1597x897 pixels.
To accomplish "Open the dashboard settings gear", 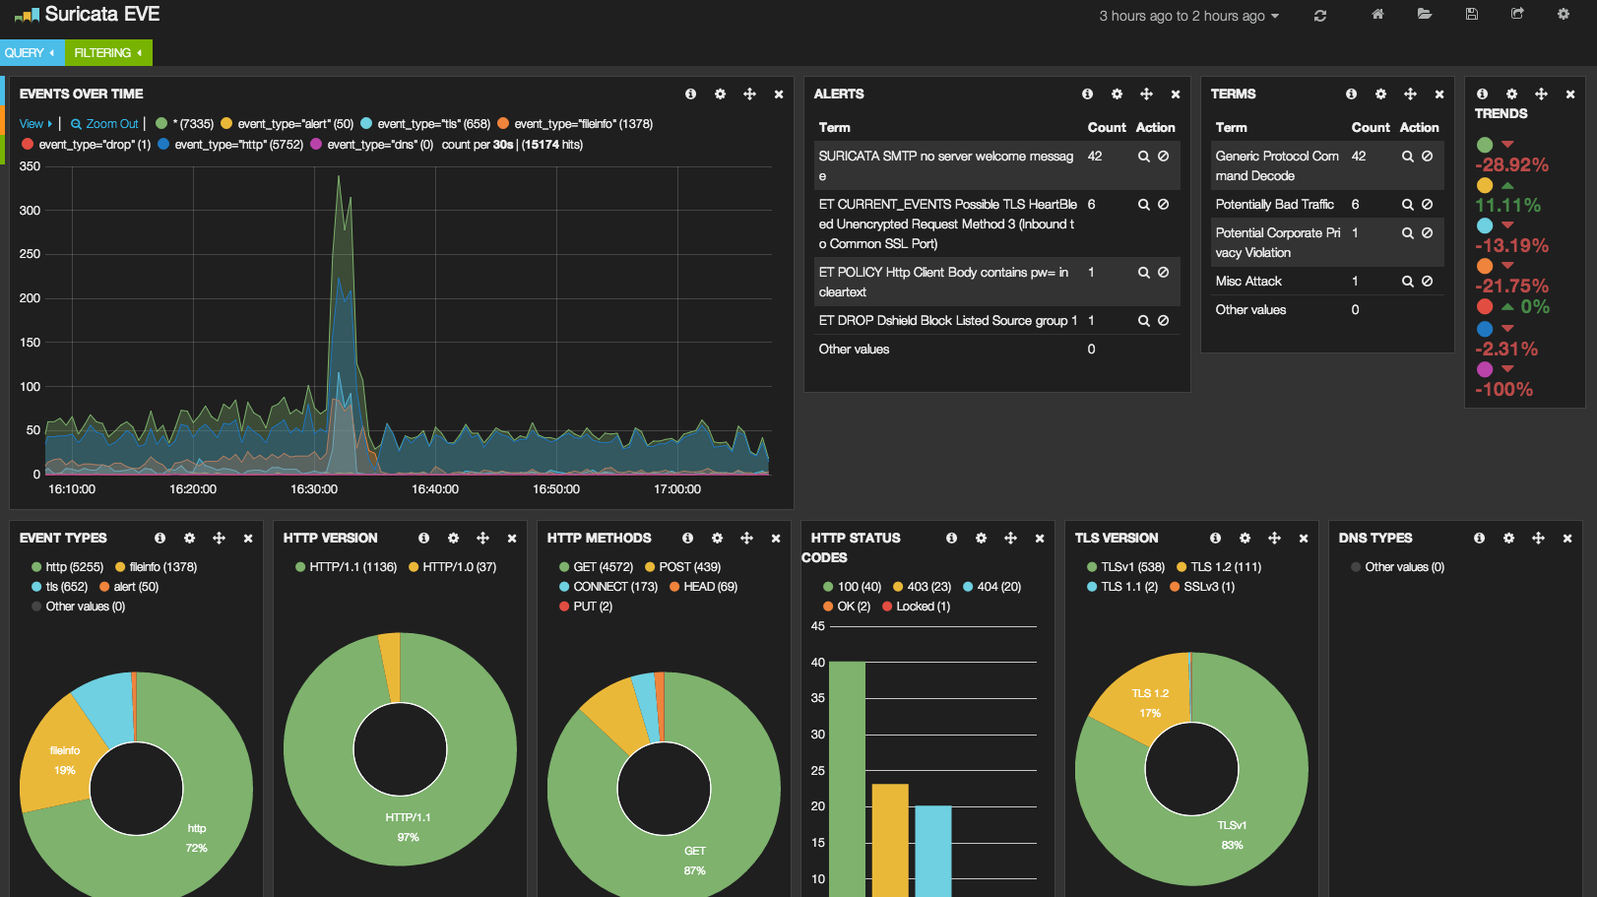I will point(1564,15).
